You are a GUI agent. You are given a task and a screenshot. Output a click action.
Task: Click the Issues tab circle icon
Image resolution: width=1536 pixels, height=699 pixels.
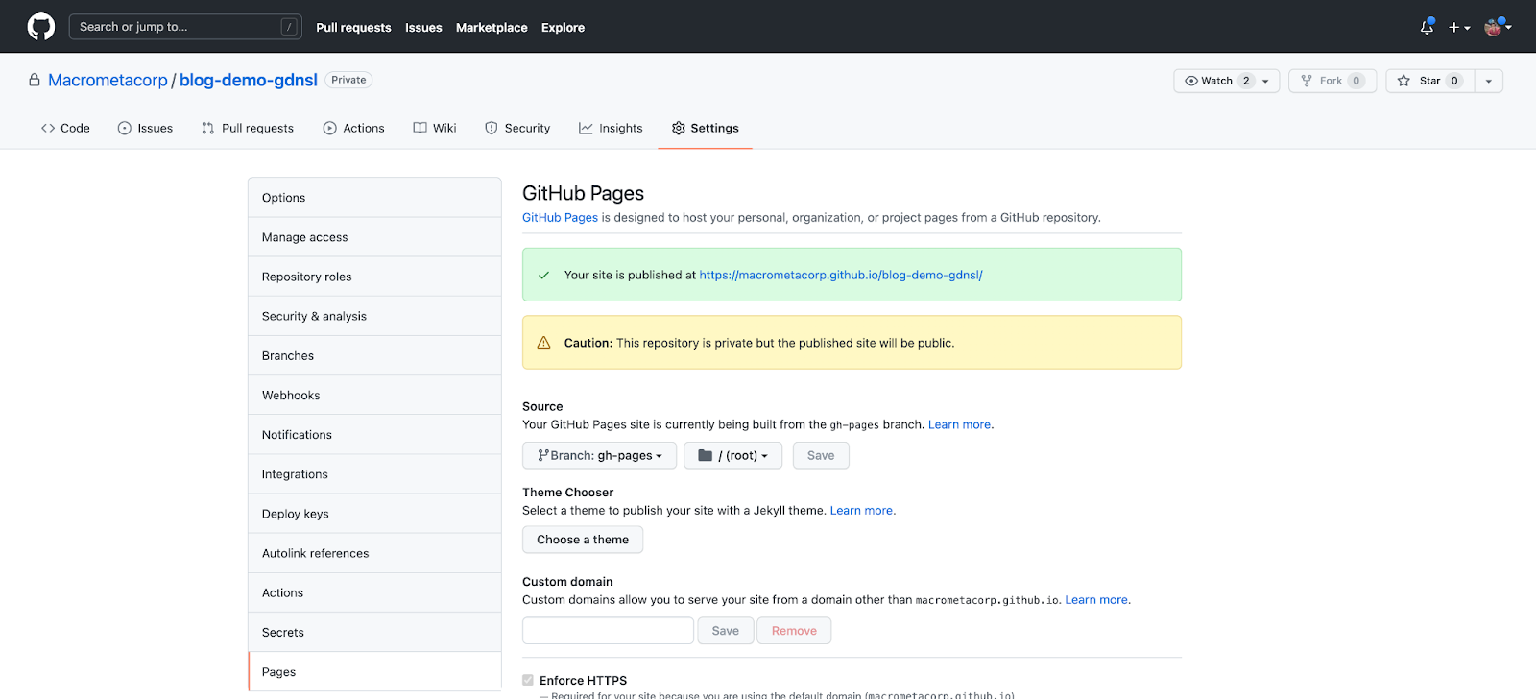coord(125,128)
